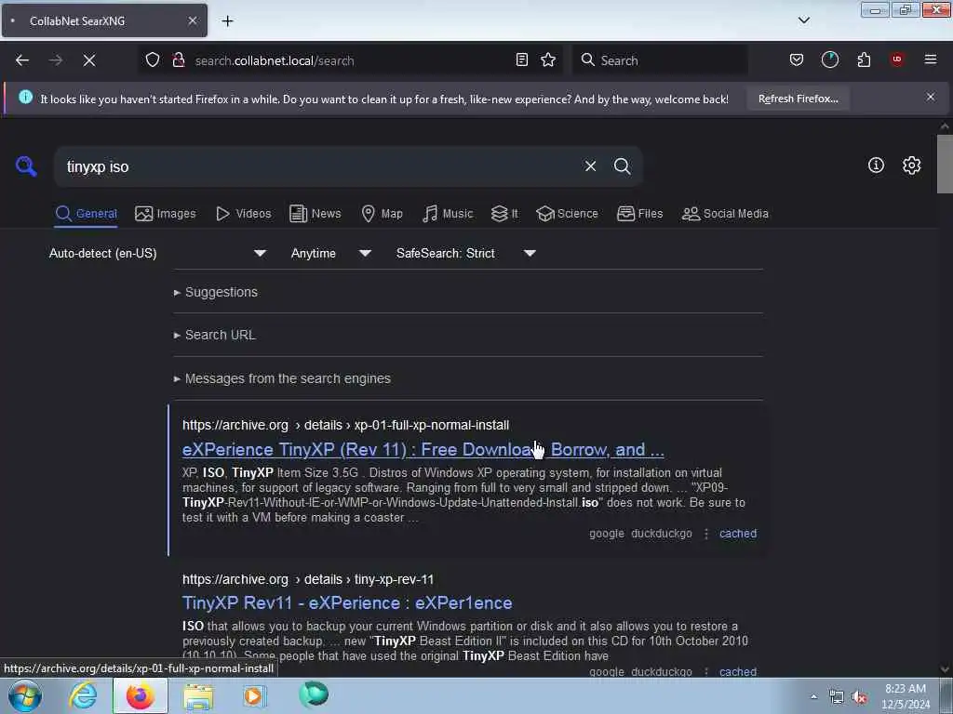Switch to Music search category
This screenshot has width=953, height=714.
[x=448, y=214]
